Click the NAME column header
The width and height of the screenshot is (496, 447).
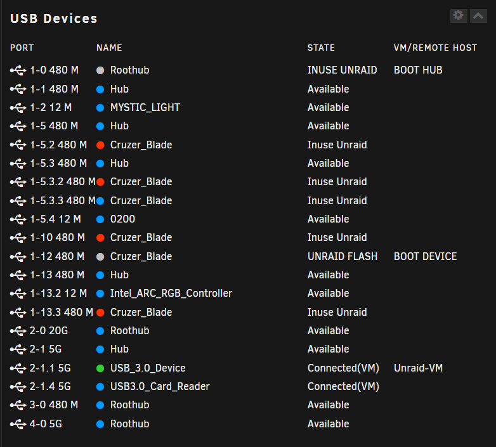click(109, 48)
